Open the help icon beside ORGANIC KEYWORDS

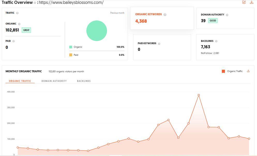tap(165, 14)
